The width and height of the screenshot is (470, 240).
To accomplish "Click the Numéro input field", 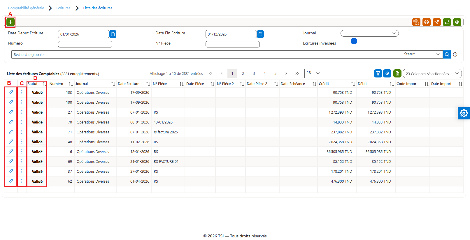I will (85, 44).
